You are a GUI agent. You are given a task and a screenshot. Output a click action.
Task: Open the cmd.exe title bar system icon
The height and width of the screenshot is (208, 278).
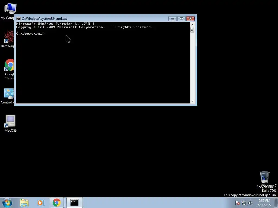tap(18, 19)
